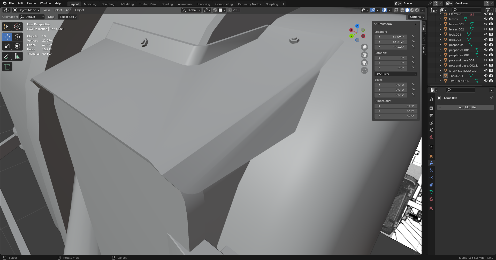Screen dimensions: 496x260
Task: Toggle visibility of Torus.001
Action: click(x=486, y=76)
